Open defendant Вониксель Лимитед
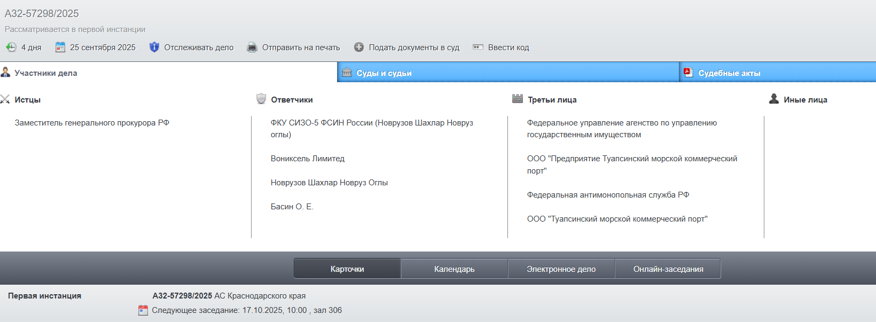 point(308,159)
